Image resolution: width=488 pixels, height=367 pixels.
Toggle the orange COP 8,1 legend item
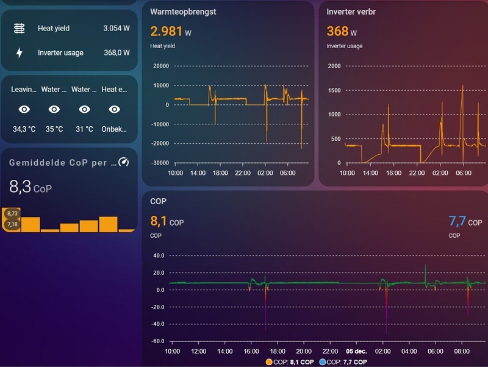(290, 362)
